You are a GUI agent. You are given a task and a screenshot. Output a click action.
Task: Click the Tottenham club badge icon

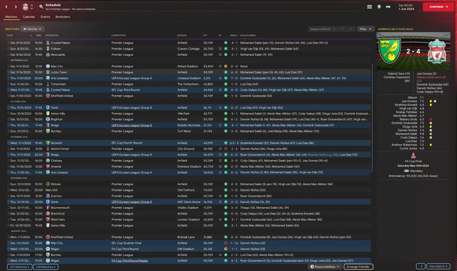point(47,84)
